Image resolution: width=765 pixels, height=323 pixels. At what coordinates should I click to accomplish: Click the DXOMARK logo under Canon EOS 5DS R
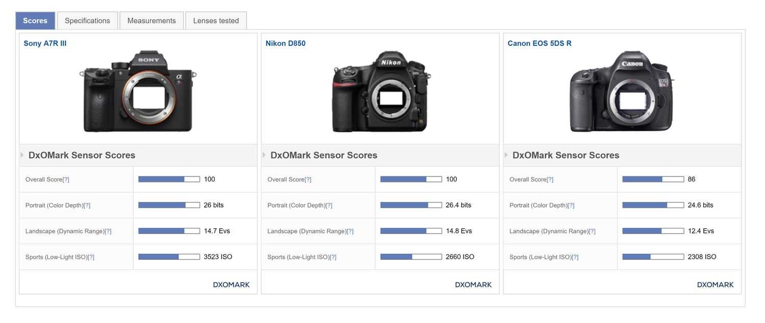coord(716,285)
